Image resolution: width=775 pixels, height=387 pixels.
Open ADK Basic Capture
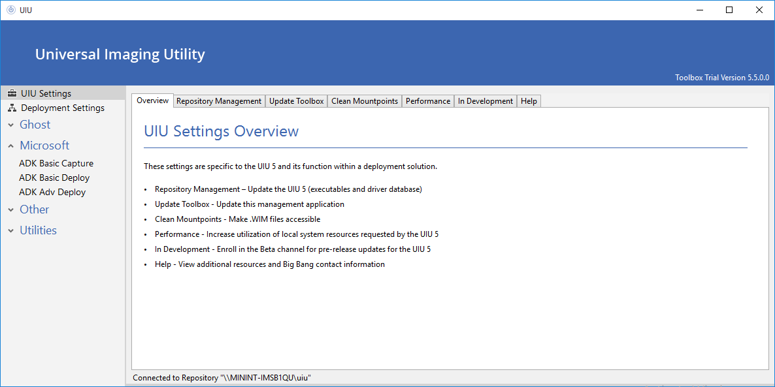56,163
